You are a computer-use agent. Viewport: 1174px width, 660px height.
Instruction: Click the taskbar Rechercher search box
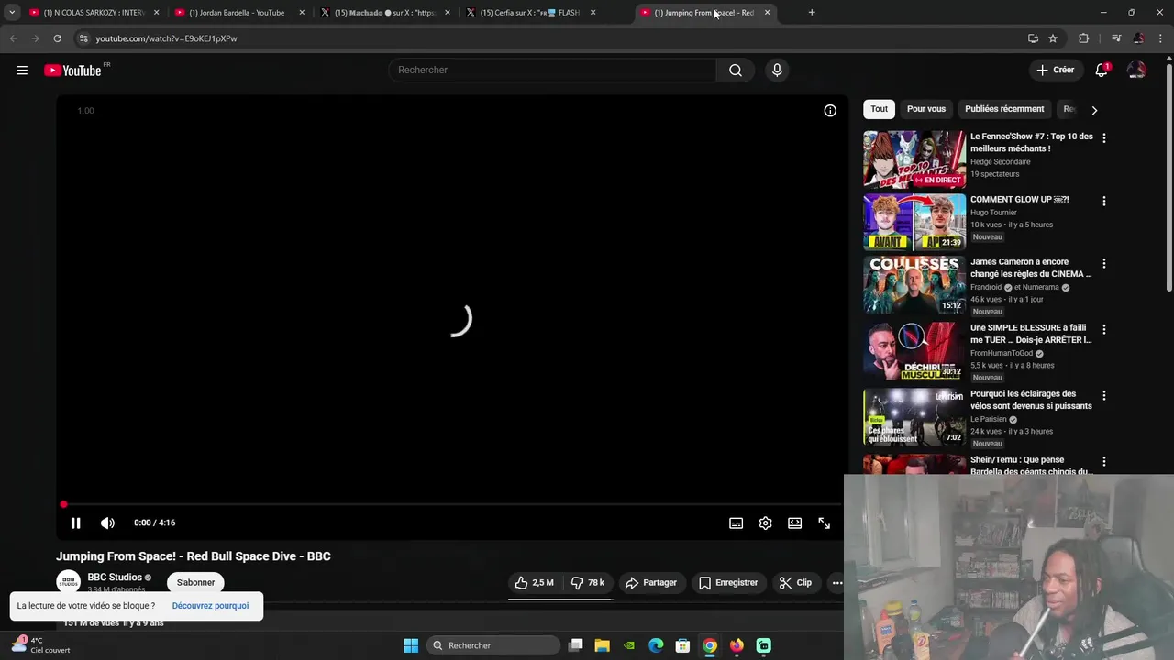pos(494,645)
